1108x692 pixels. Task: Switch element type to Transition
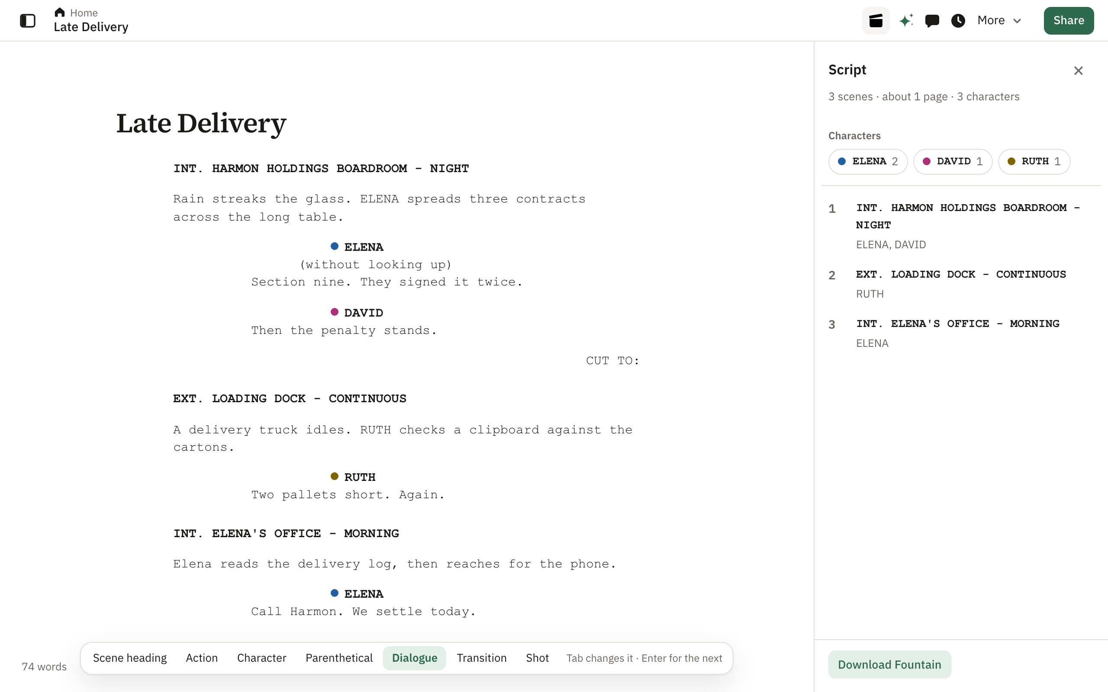[x=482, y=658]
